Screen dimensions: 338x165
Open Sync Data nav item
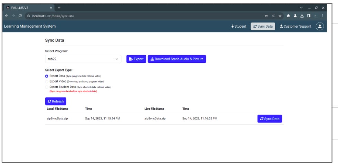[x=263, y=26]
